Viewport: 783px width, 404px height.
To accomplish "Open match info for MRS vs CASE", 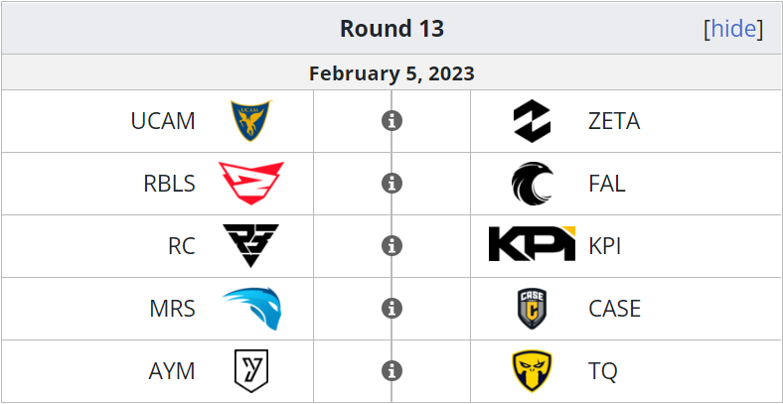I will 392,309.
